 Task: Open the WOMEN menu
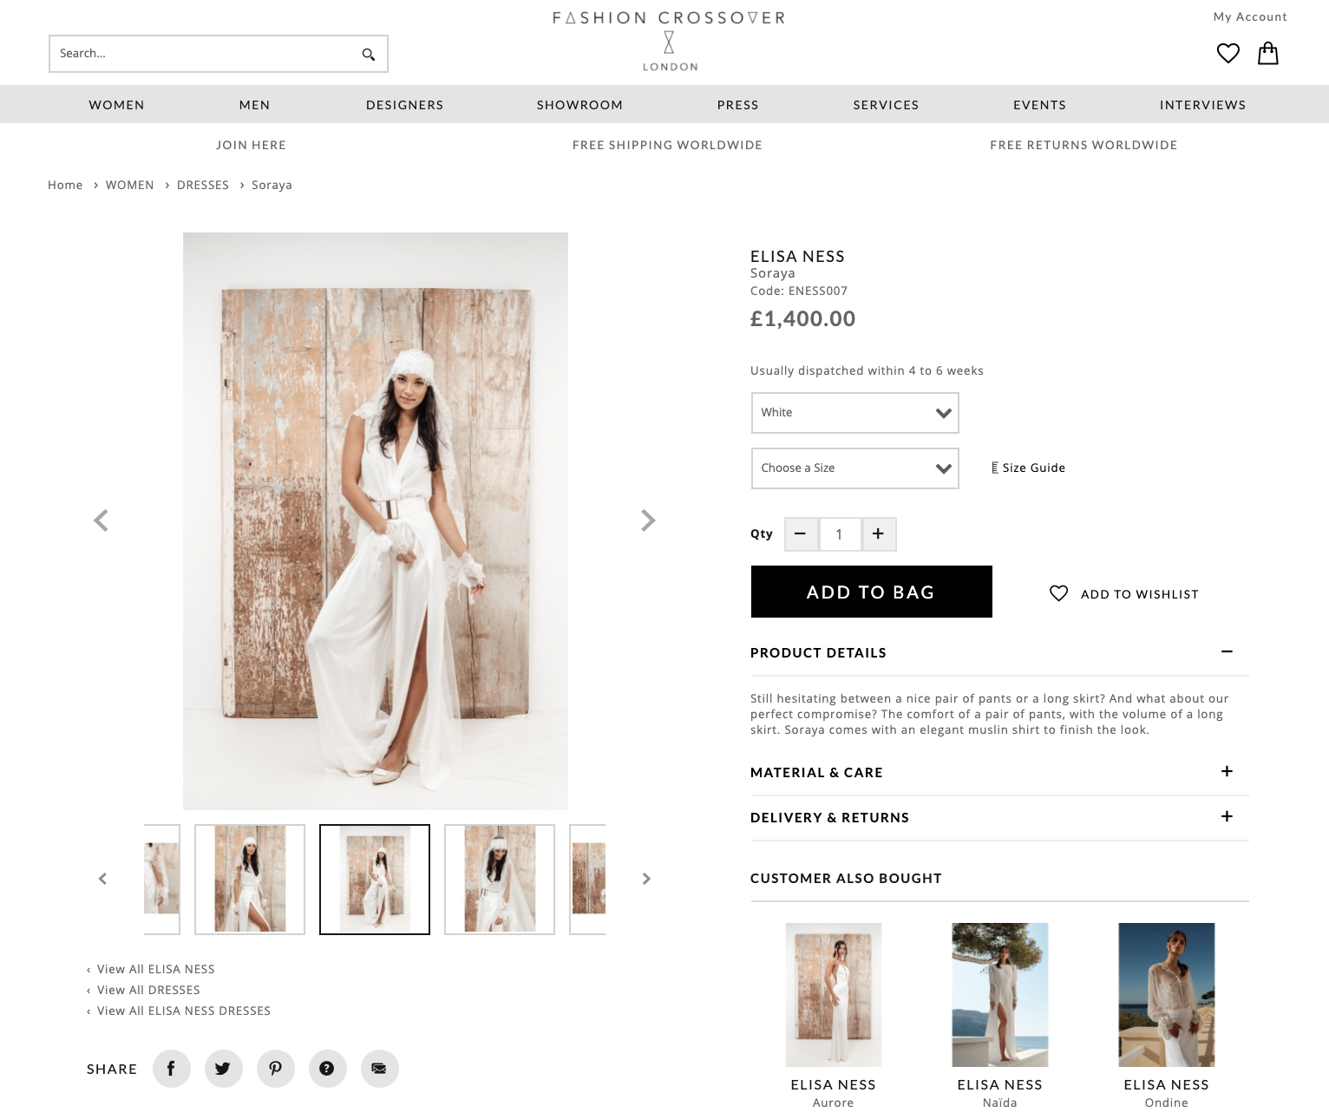click(117, 105)
